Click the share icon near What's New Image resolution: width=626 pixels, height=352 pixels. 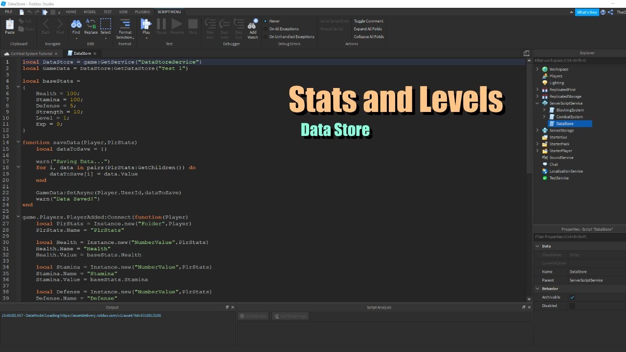click(611, 12)
